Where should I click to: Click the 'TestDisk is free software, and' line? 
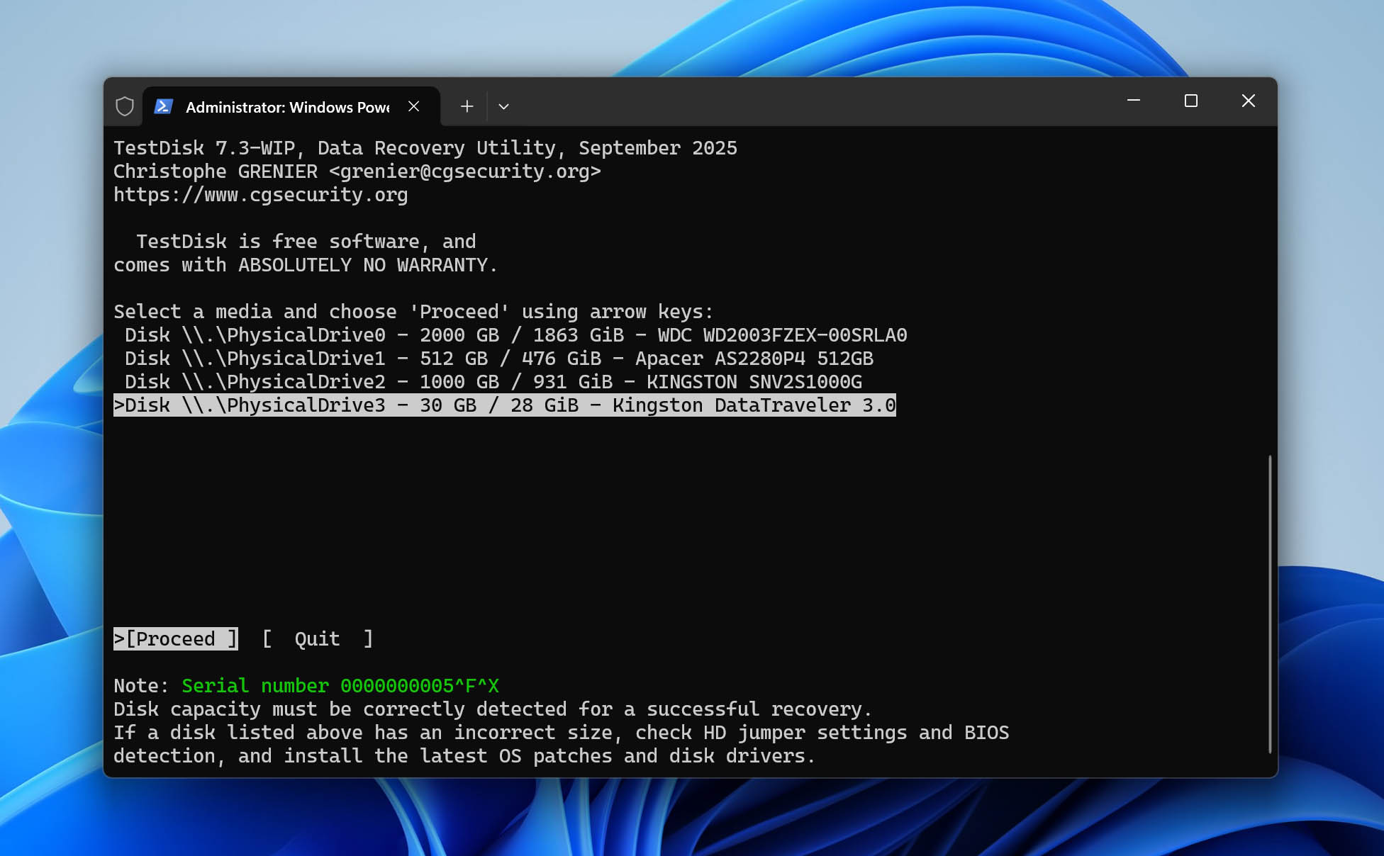(x=306, y=242)
